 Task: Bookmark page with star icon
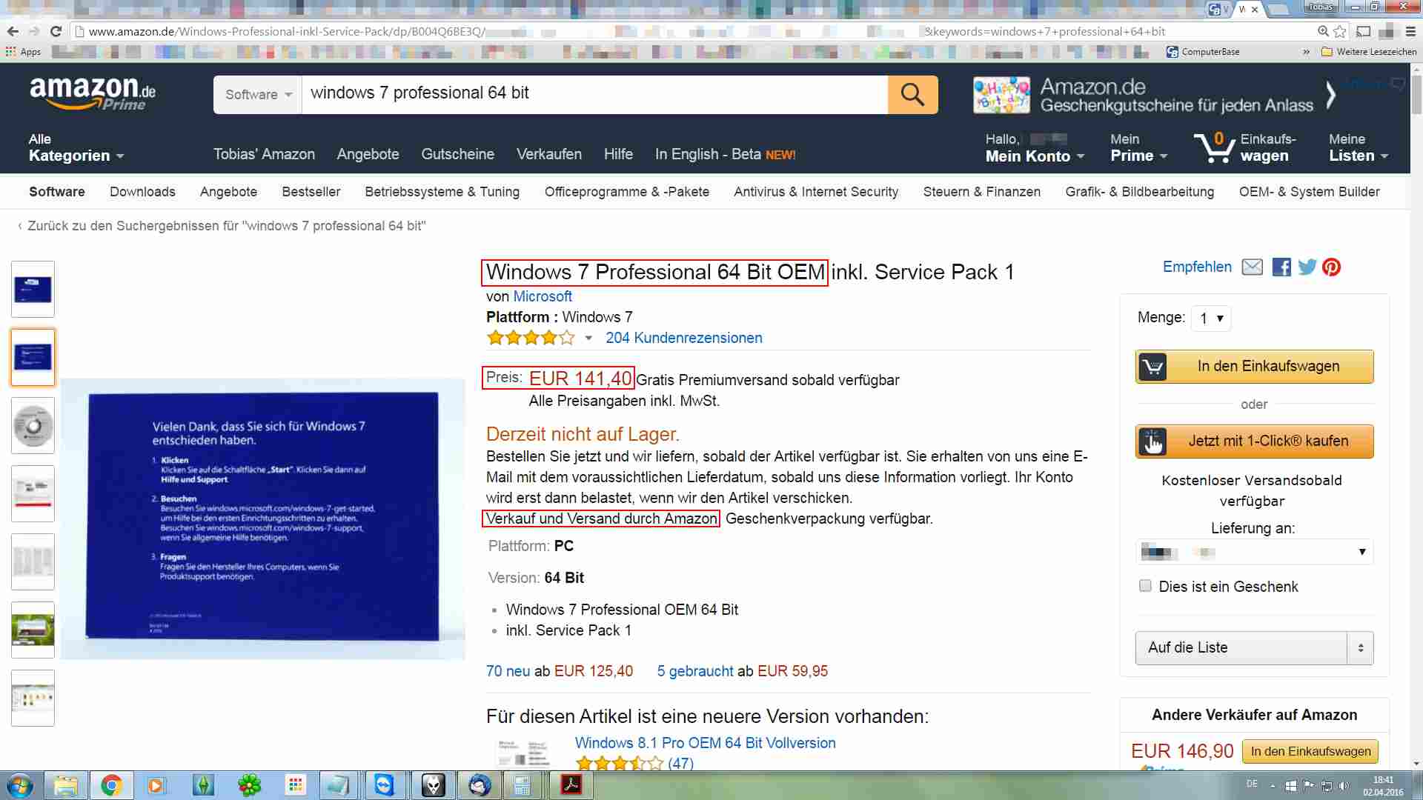click(1339, 32)
